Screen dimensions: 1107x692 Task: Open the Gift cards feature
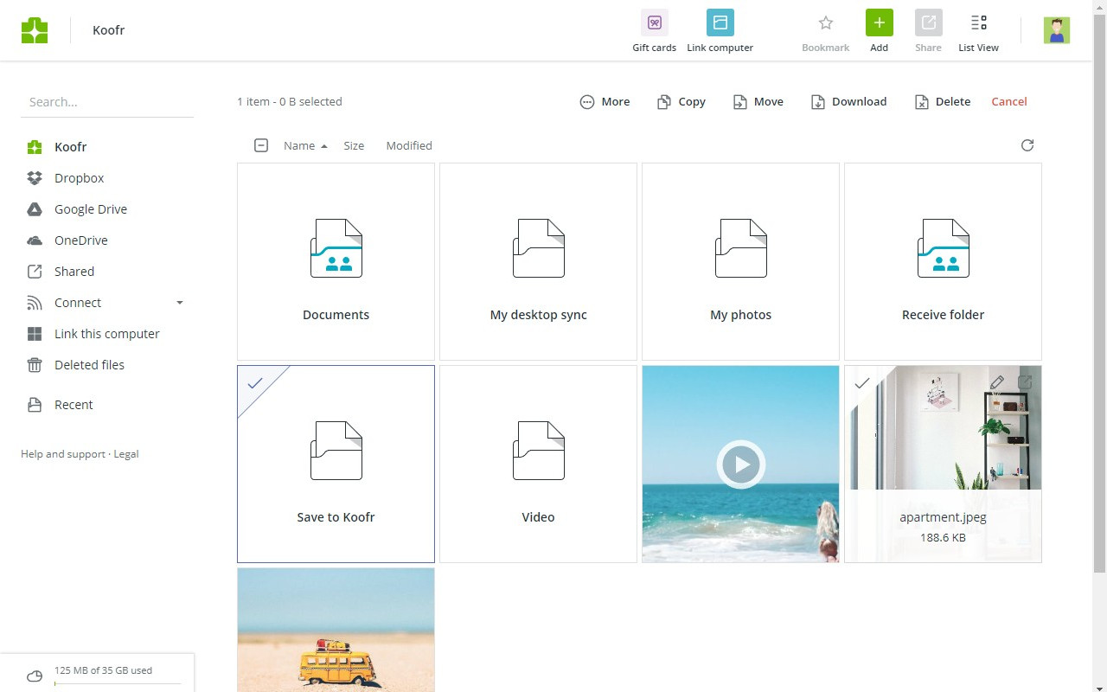(654, 30)
